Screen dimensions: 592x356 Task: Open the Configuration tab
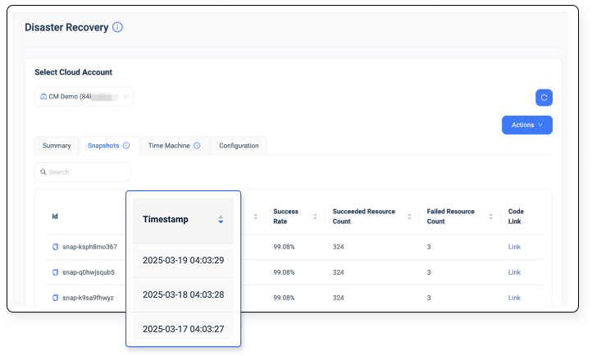point(239,145)
